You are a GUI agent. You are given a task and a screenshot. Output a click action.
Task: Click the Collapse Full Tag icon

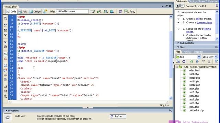click(5, 26)
